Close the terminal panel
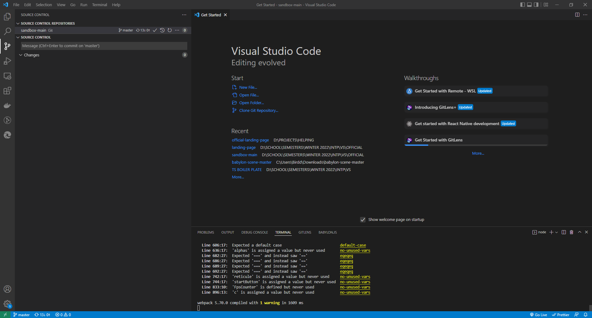This screenshot has height=318, width=592. tap(586, 232)
